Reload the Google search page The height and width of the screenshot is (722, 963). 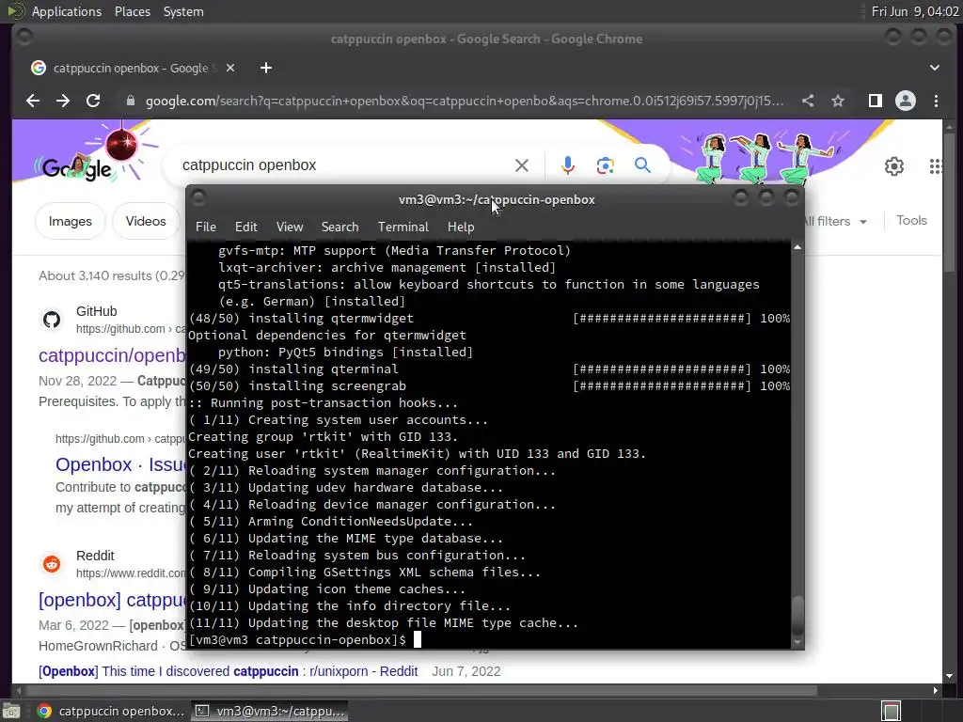(x=93, y=101)
